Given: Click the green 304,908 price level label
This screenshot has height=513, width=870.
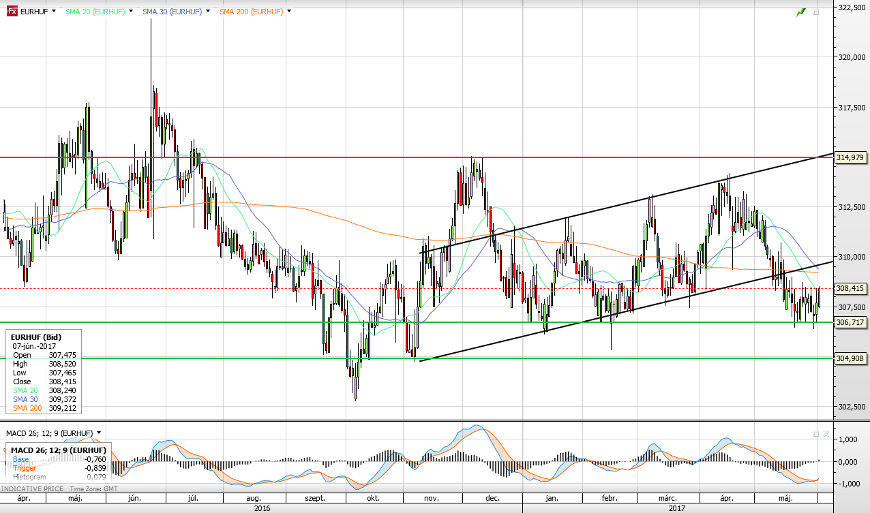Looking at the screenshot, I should tap(850, 358).
